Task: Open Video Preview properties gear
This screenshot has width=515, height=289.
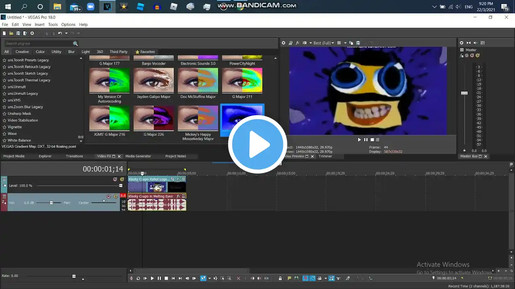Action: tap(283, 43)
